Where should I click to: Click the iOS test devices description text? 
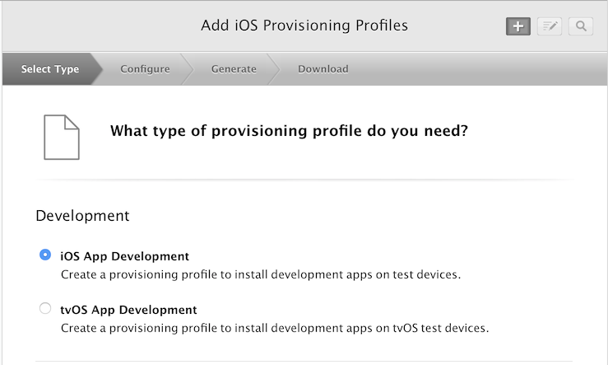[x=261, y=274]
